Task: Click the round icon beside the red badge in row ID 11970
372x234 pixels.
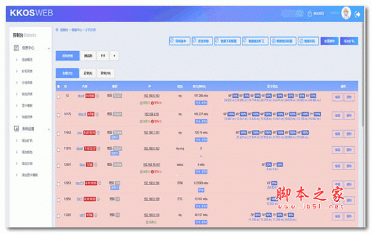Action: (99, 149)
